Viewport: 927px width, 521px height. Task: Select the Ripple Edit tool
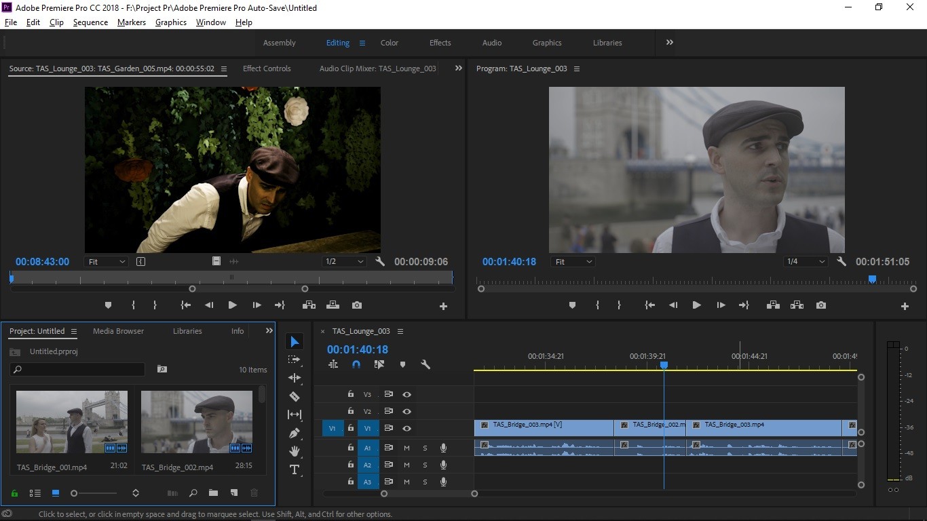point(295,378)
